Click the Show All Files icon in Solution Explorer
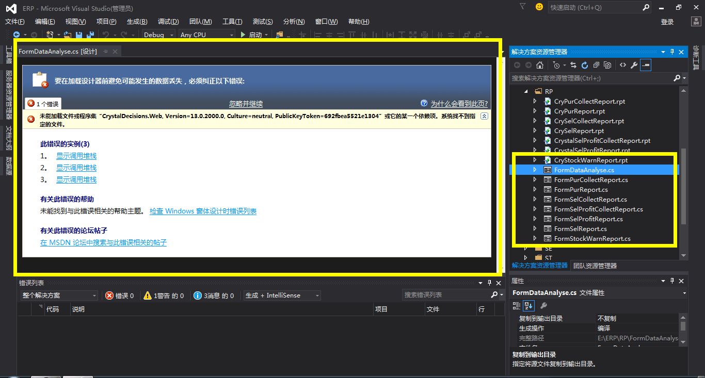 tap(607, 65)
